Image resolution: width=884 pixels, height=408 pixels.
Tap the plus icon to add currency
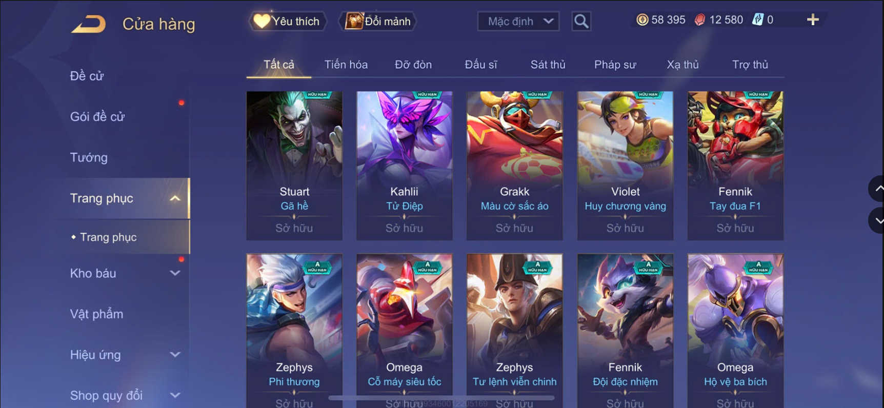813,20
